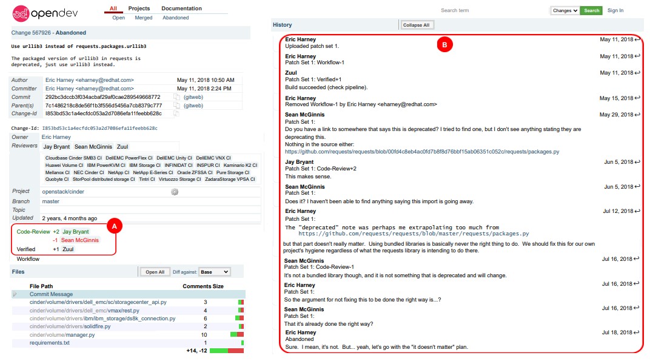The width and height of the screenshot is (650, 361).
Task: Click the reply arrow on Jay Bryant's Jun 5 comment
Action: tap(637, 162)
